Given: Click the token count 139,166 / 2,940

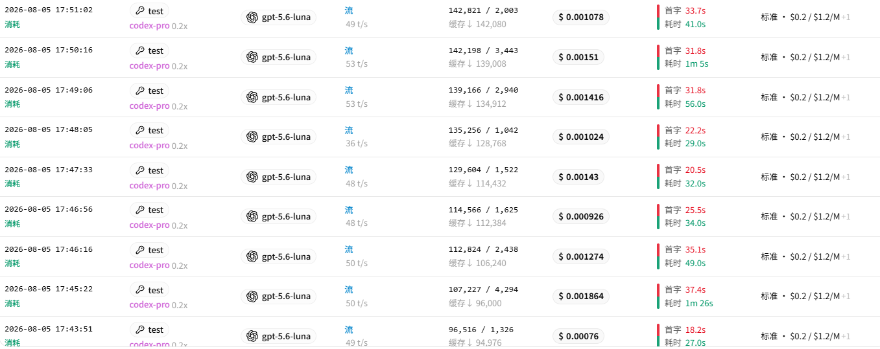Looking at the screenshot, I should pos(483,90).
